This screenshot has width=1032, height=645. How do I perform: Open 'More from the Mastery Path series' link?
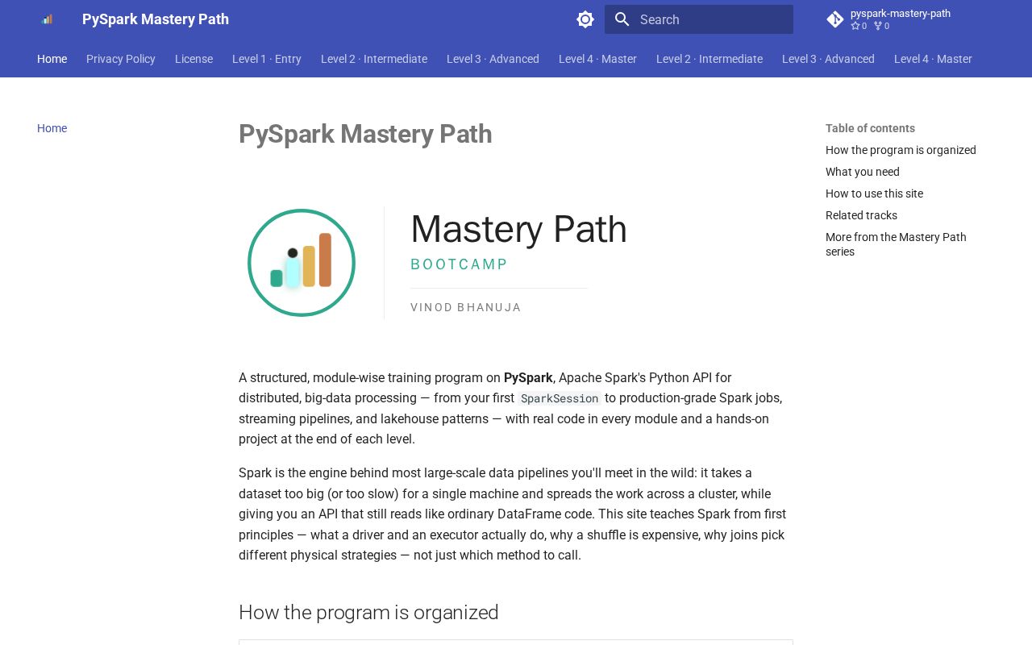(x=896, y=244)
